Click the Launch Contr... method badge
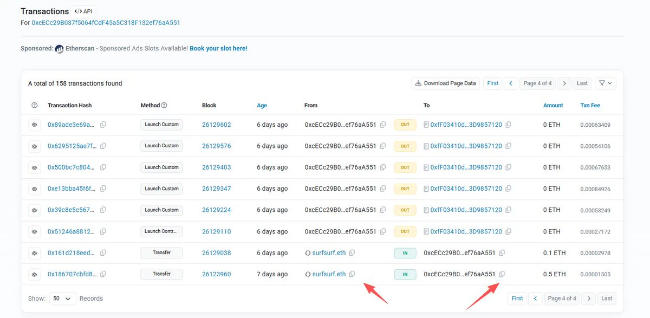The image size is (650, 318). 161,231
